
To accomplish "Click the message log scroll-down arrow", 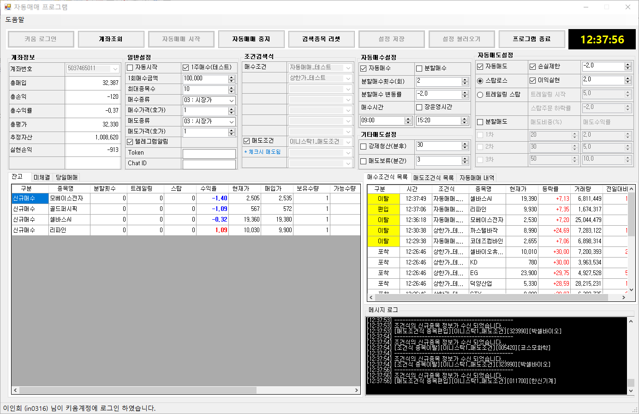I will pos(631,391).
